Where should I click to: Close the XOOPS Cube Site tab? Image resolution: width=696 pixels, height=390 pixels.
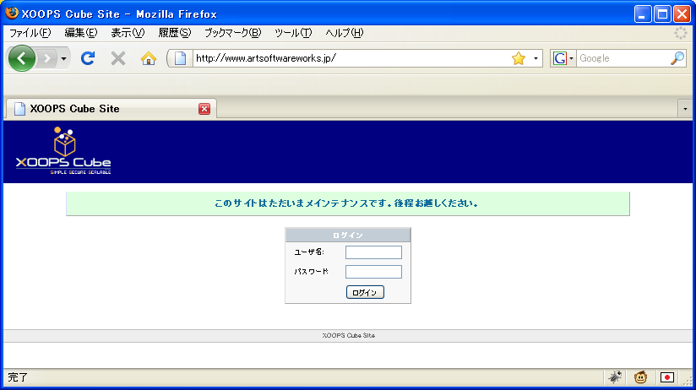click(204, 109)
